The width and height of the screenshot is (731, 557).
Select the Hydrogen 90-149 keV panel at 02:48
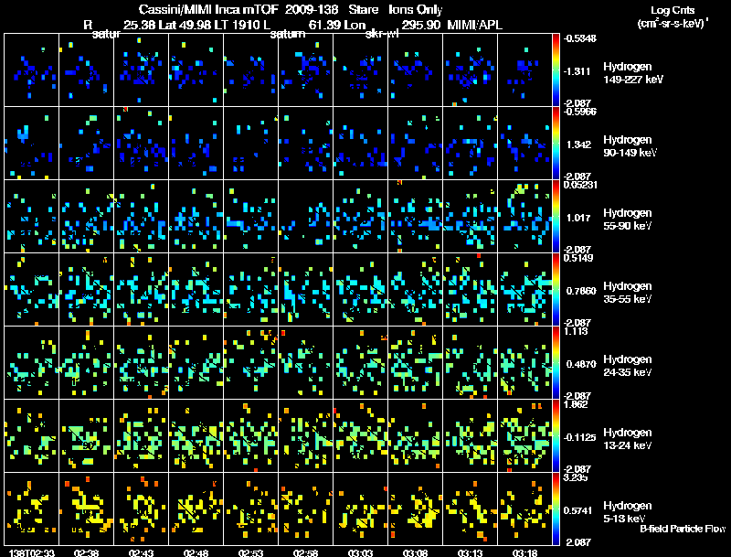[196, 144]
